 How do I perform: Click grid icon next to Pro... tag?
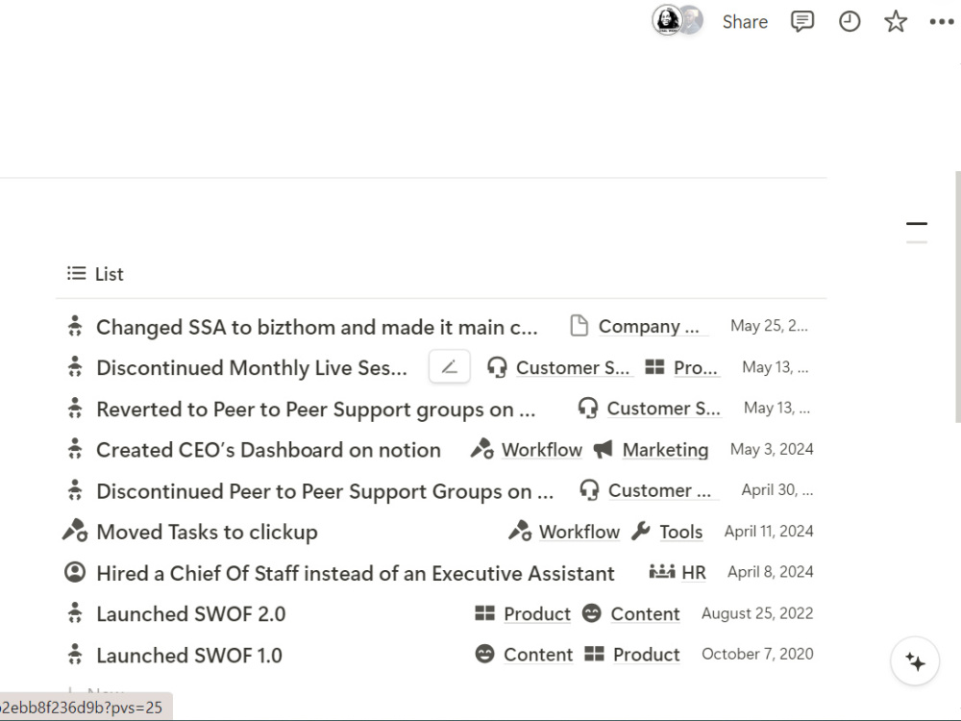pyautogui.click(x=654, y=366)
